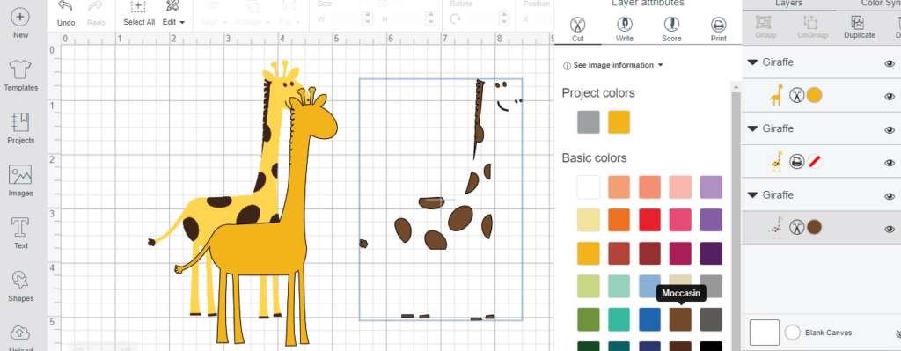Choose the Write operation icon
Screen dimensions: 901x351
coord(625,29)
